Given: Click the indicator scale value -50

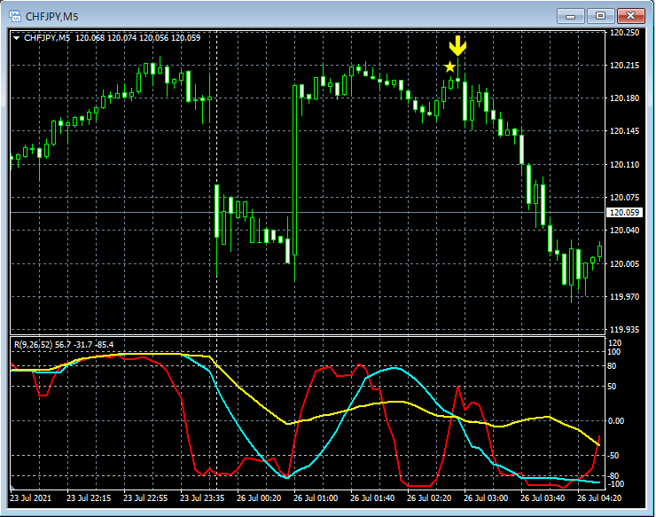Looking at the screenshot, I should [613, 456].
